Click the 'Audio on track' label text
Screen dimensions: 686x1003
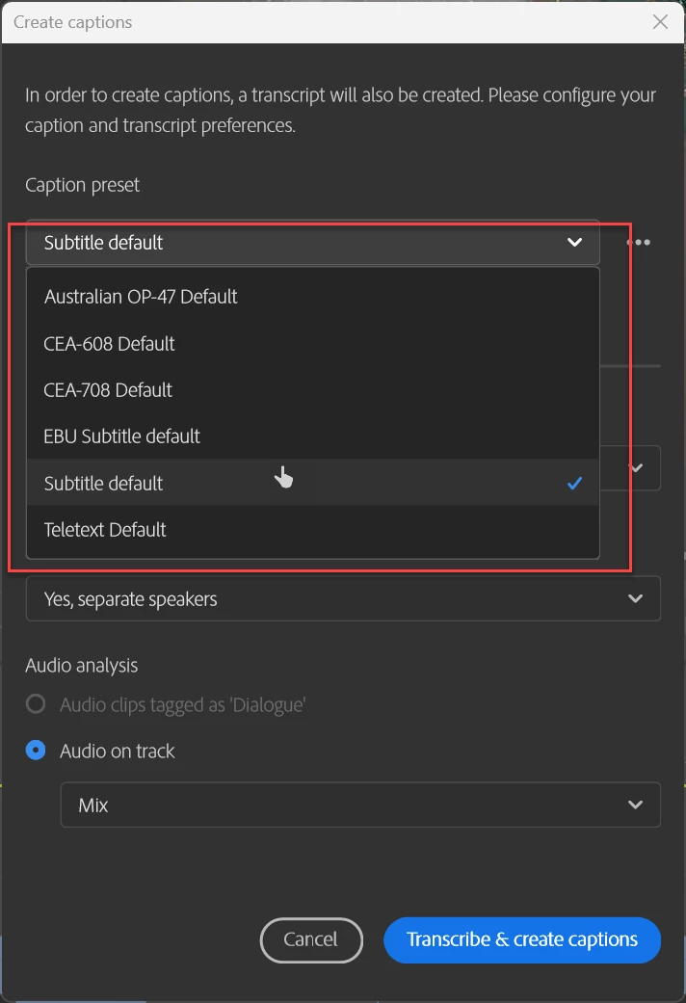coord(118,751)
